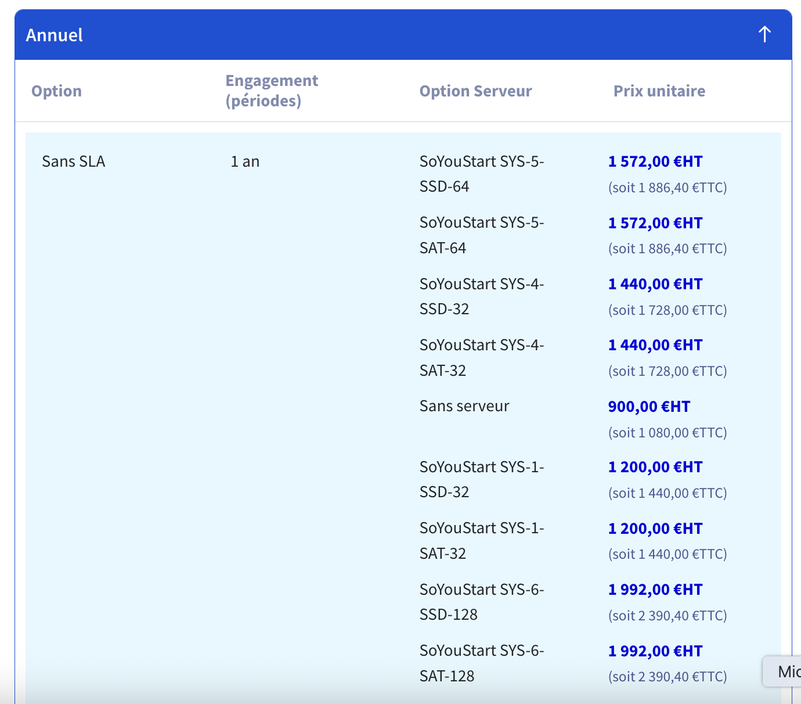801x704 pixels.
Task: Click the Option column header
Action: [x=56, y=91]
